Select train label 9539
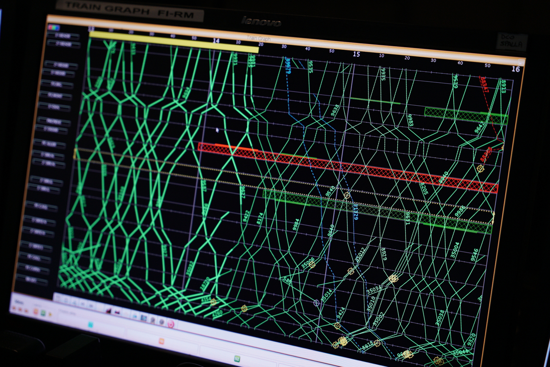 (x=455, y=82)
